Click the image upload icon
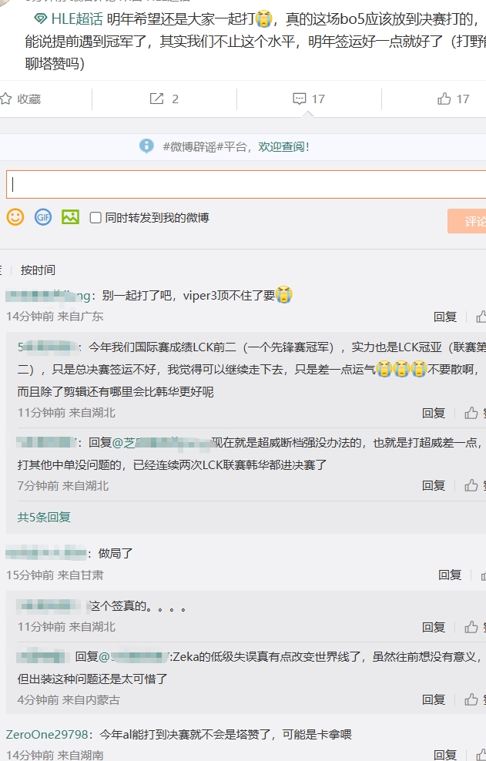 [x=71, y=217]
